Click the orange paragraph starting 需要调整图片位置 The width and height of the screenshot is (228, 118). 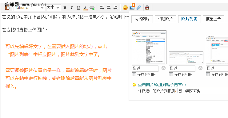pyautogui.click(x=58, y=78)
